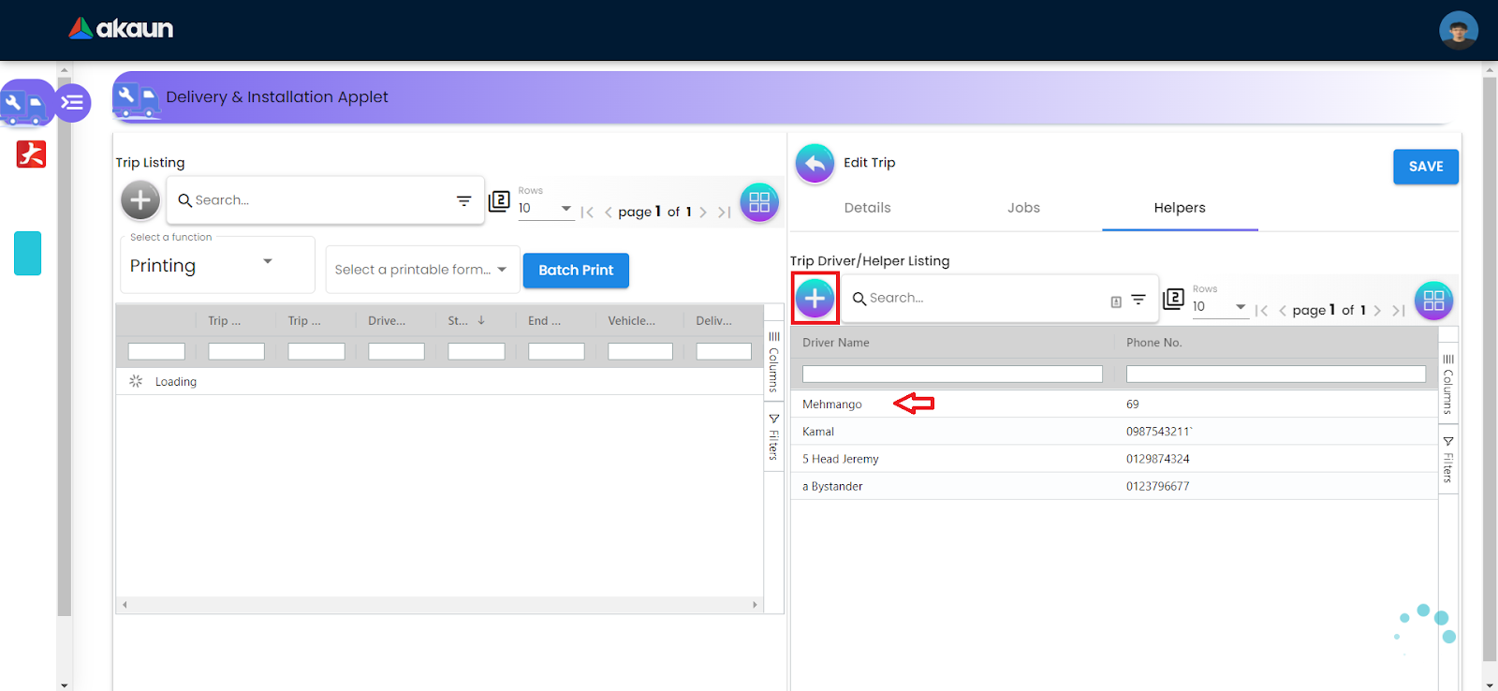Select the Kamal driver row
This screenshot has width=1498, height=691.
click(x=1114, y=432)
